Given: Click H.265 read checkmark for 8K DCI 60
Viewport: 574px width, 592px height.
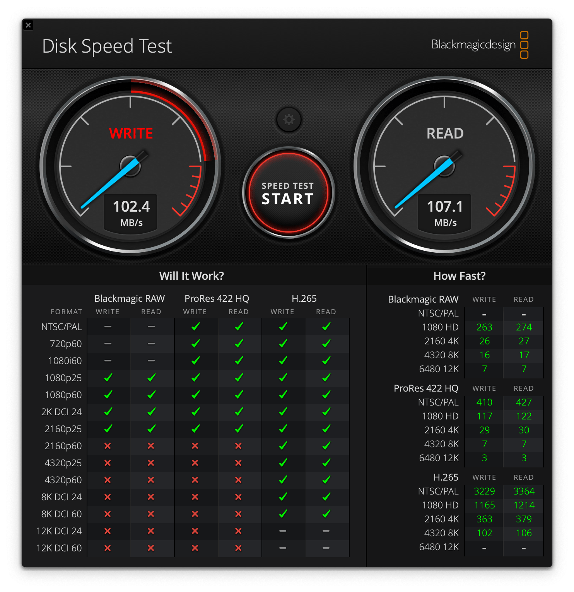Looking at the screenshot, I should point(326,514).
